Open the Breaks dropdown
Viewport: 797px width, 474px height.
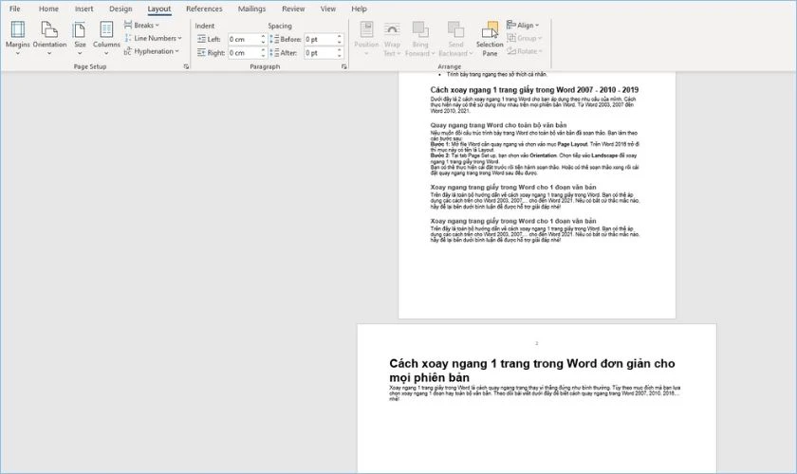(x=141, y=25)
